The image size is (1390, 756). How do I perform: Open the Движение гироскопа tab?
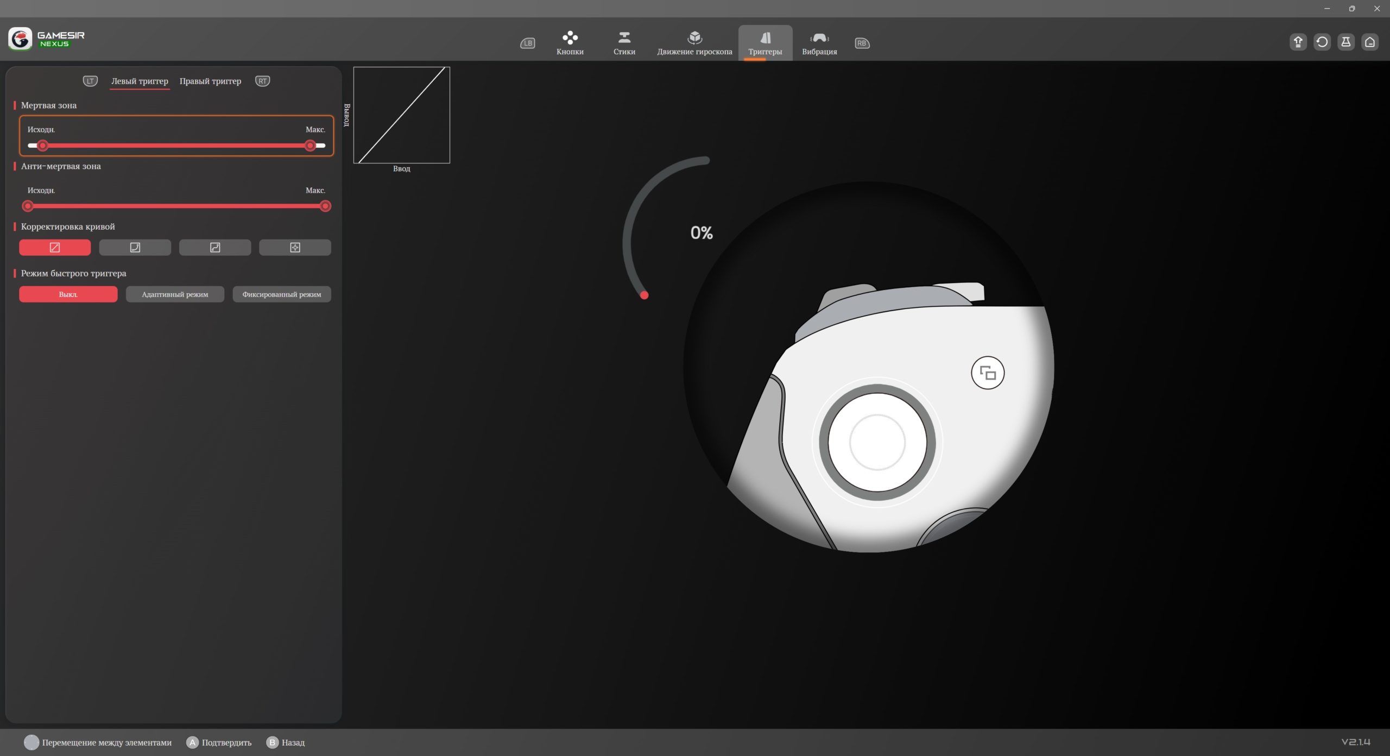(x=694, y=43)
